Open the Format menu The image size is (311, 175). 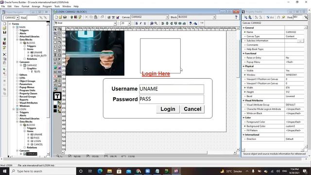click(25, 6)
